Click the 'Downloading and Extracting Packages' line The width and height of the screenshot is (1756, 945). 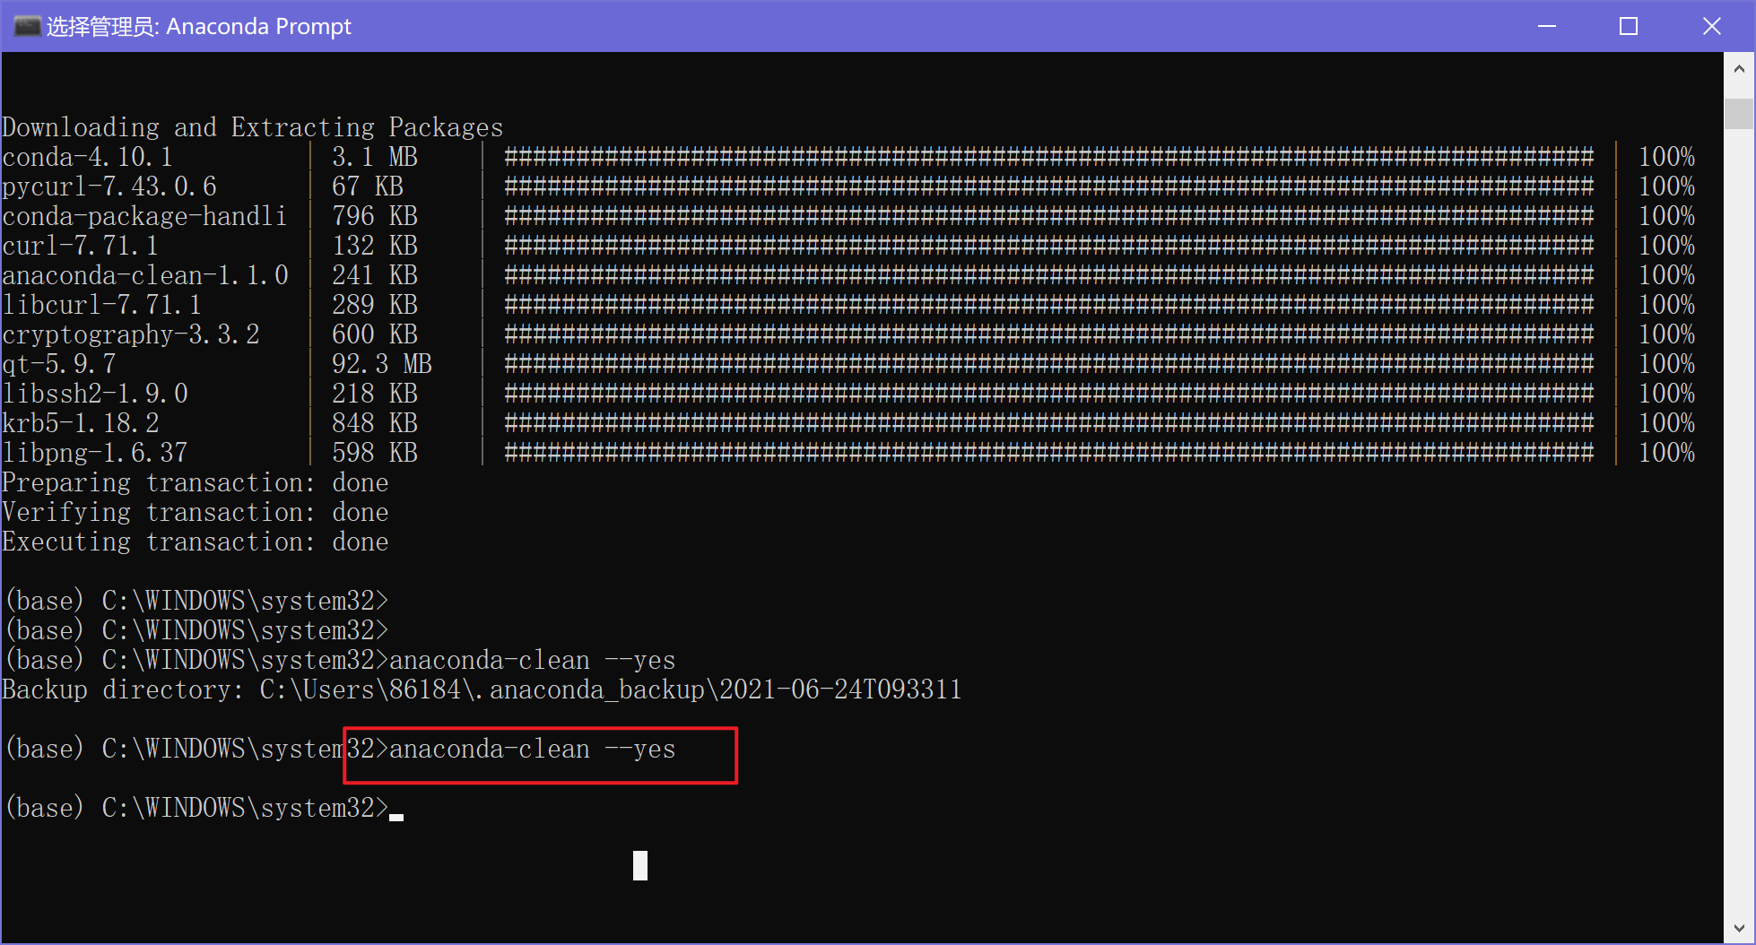253,127
